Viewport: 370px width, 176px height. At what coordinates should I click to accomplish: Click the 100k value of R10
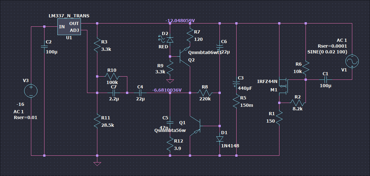point(112,83)
